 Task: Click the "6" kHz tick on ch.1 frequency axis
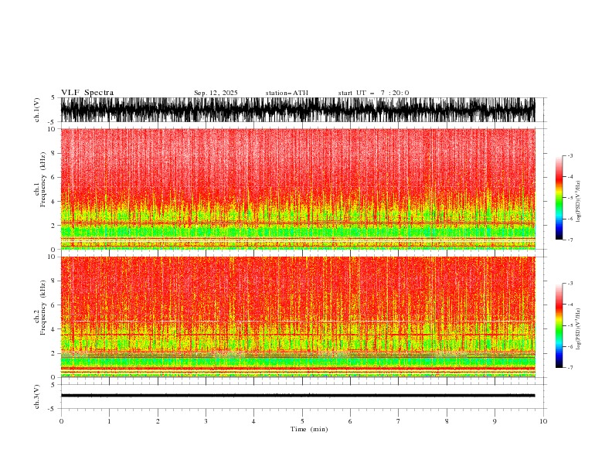[53, 177]
